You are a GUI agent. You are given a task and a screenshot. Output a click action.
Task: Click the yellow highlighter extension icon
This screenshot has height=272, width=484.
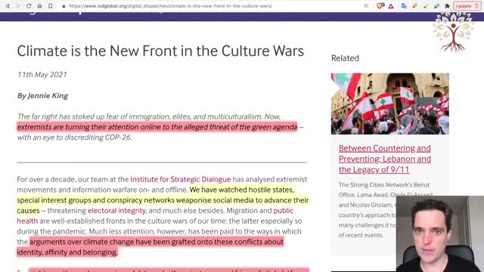tap(415, 6)
